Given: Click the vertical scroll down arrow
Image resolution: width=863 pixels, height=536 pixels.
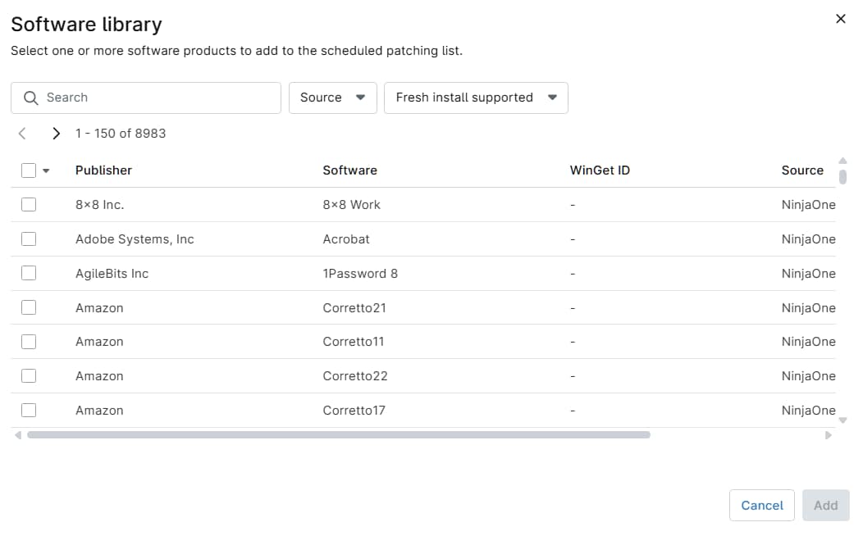Looking at the screenshot, I should click(842, 420).
